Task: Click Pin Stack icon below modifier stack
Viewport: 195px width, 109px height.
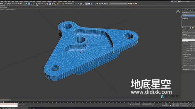Action: tap(183, 28)
